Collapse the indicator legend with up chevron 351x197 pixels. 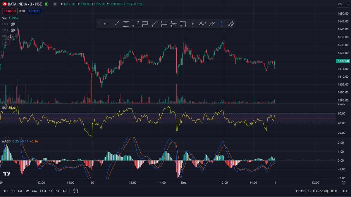pyautogui.click(x=6, y=42)
